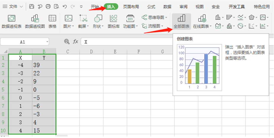Screen dimensions: 274x138
Task: Expand the 图片 dropdown arrow
Action: (73, 26)
